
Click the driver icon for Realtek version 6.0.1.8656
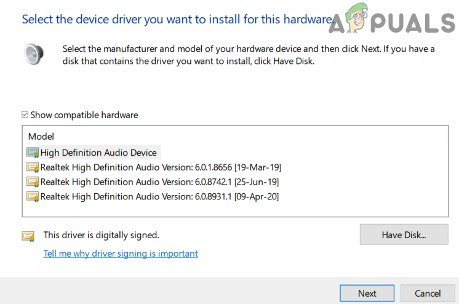(x=33, y=167)
